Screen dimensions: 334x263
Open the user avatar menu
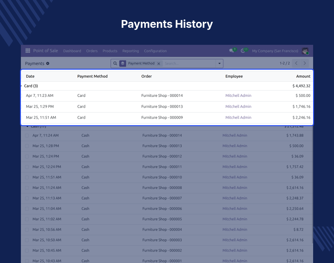point(305,51)
